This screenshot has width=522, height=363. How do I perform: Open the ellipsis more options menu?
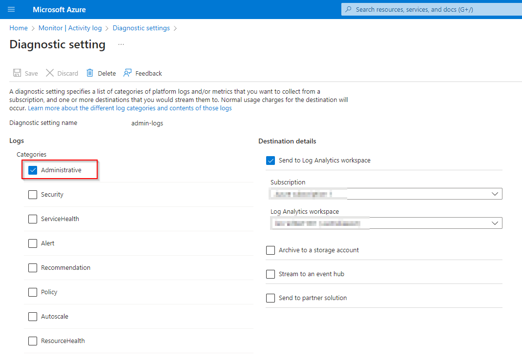point(121,44)
